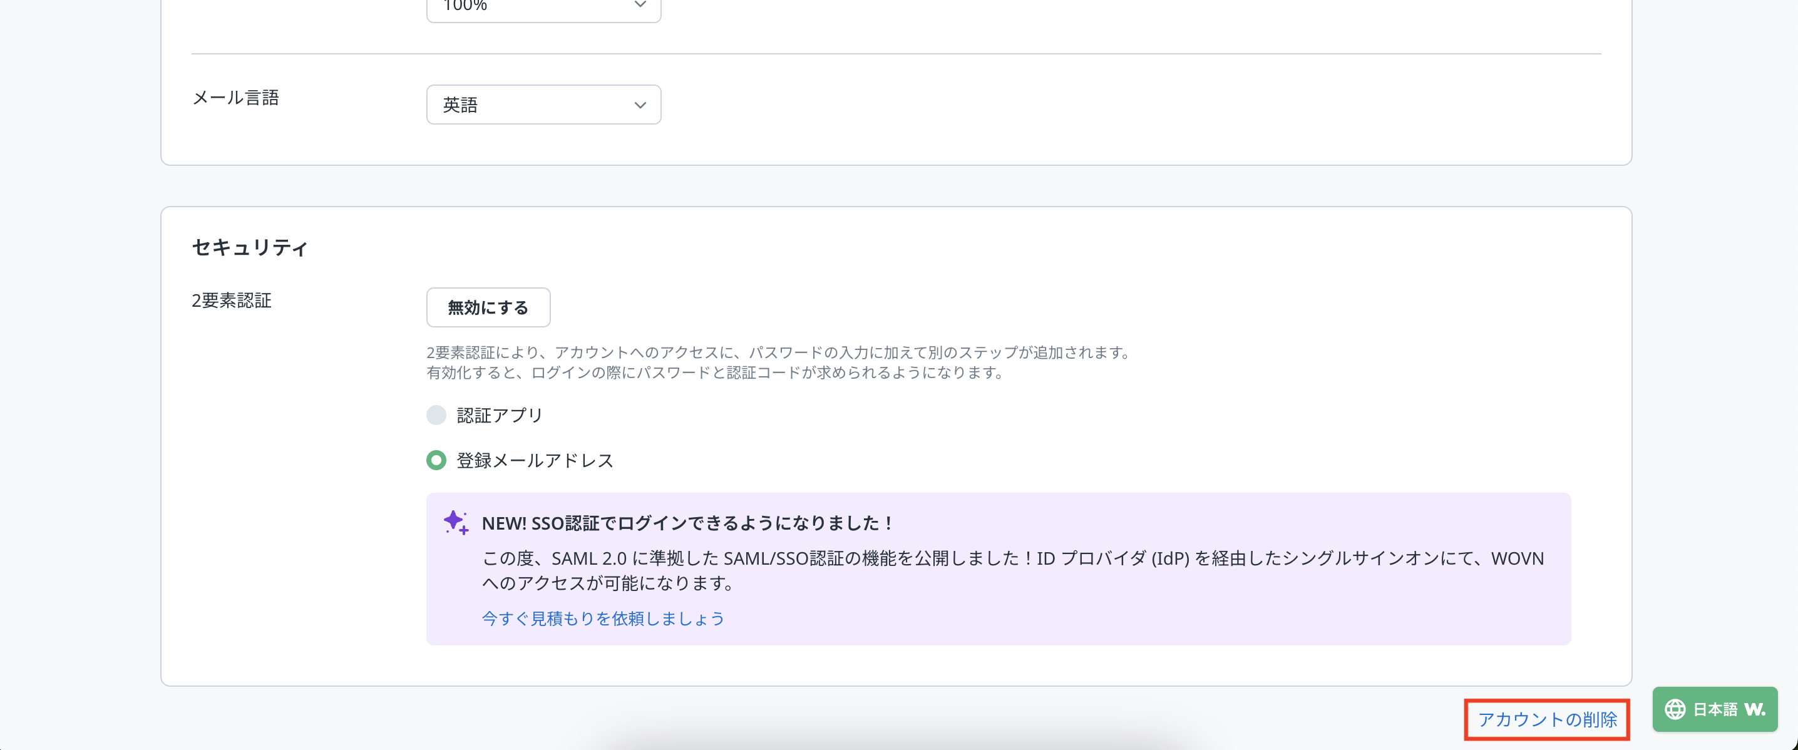Viewport: 1798px width, 750px height.
Task: Click the chevron on the 100% dropdown
Action: click(639, 6)
